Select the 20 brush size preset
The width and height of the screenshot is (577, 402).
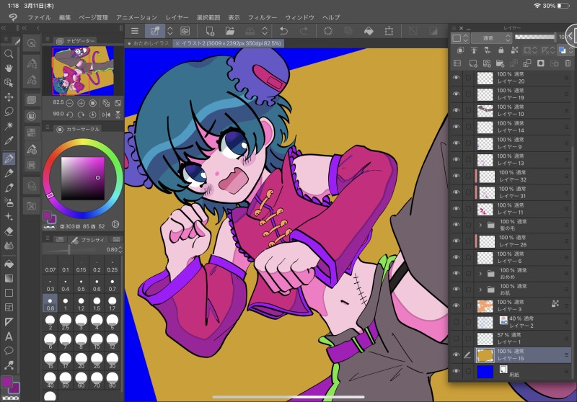coord(81,360)
